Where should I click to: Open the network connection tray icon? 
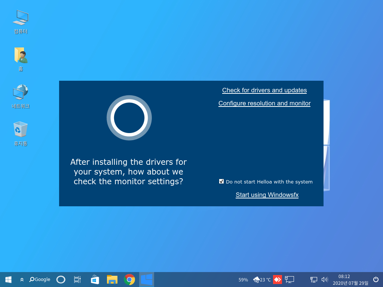(314, 280)
